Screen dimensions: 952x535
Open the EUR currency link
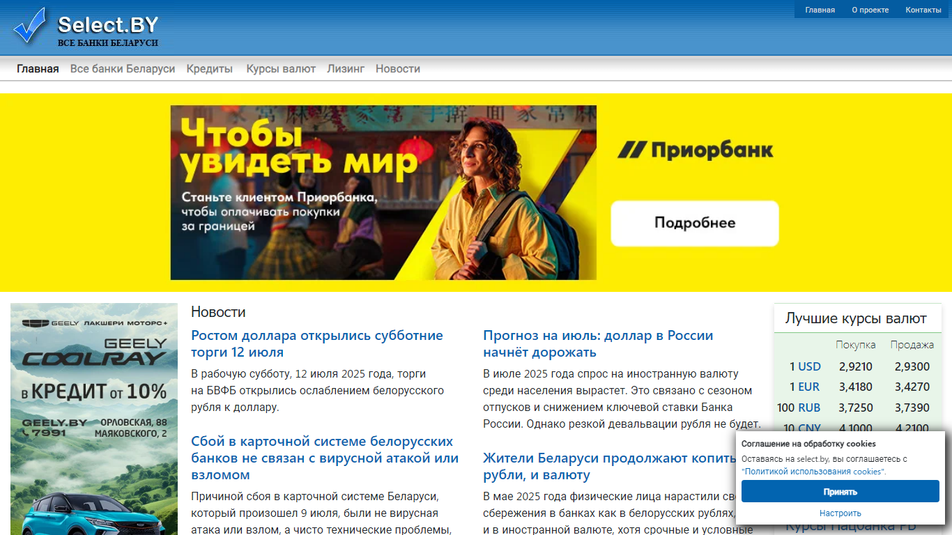(x=808, y=387)
